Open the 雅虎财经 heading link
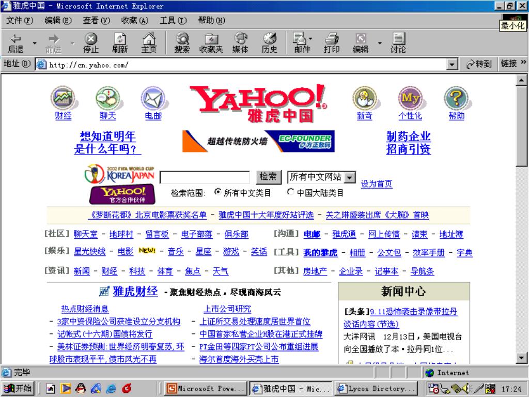Viewport: 529px width, 397px height. click(x=135, y=292)
